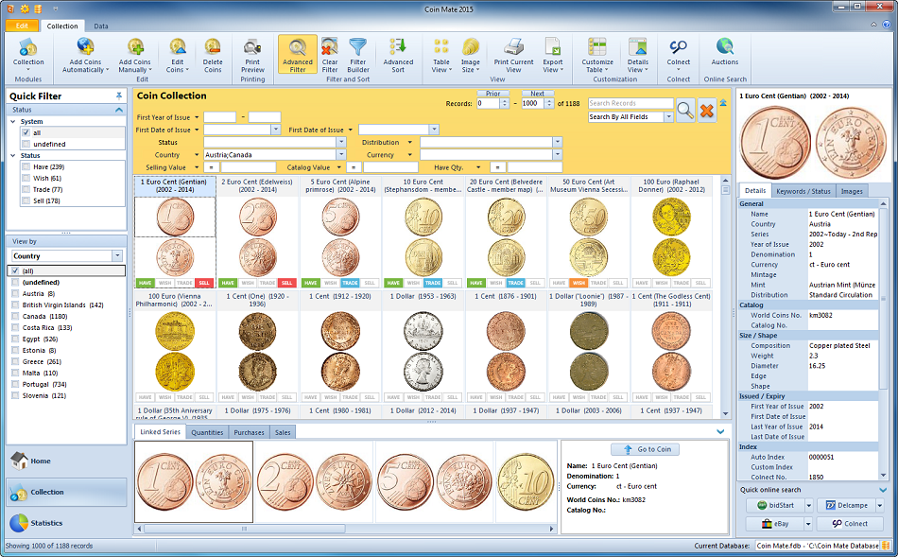Open the Distribution filter value dropdown
Screen dimensions: 898x557
(558, 142)
